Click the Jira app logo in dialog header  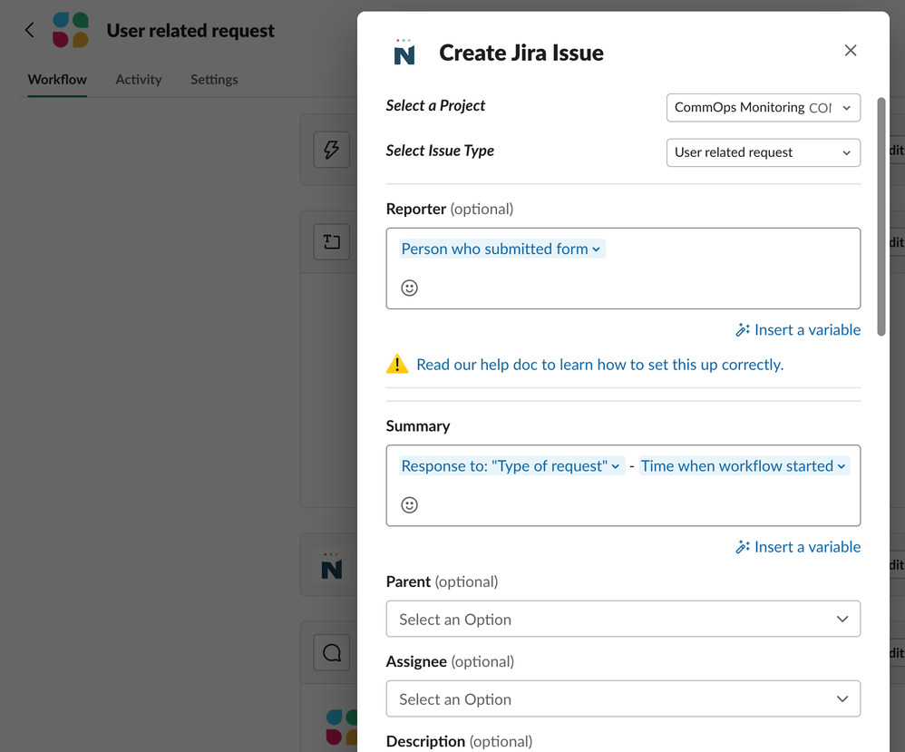[x=404, y=52]
